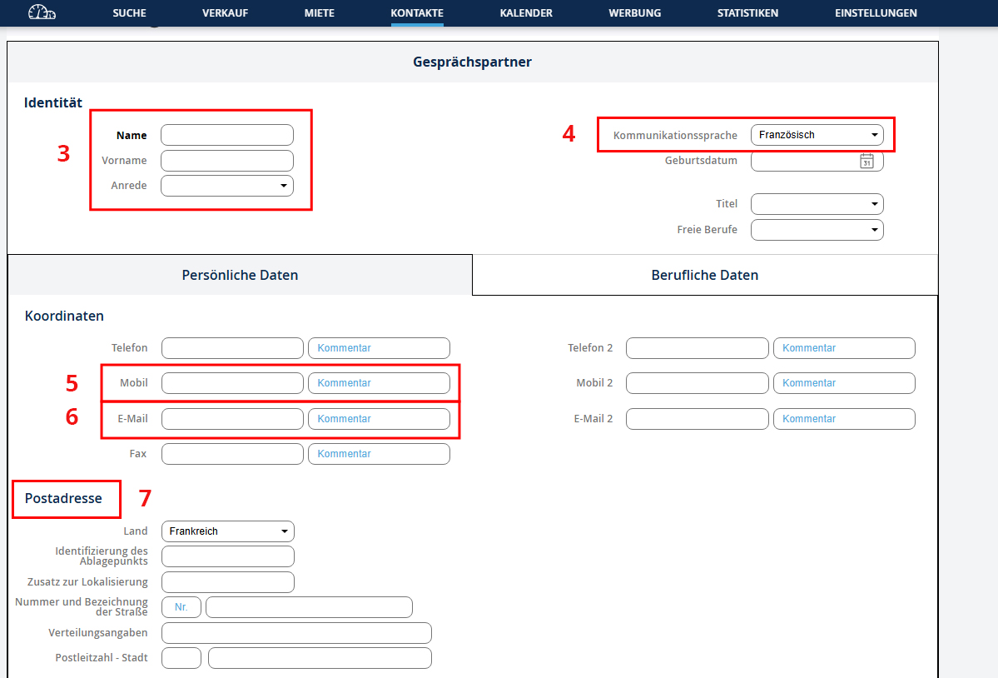Click the dashboard speedometer logo icon
998x678 pixels.
click(42, 12)
